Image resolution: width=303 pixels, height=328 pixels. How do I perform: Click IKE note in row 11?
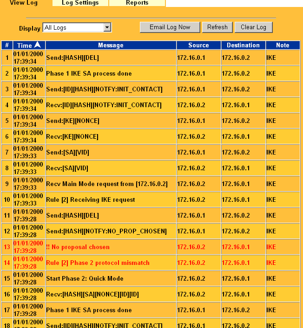coord(271,215)
